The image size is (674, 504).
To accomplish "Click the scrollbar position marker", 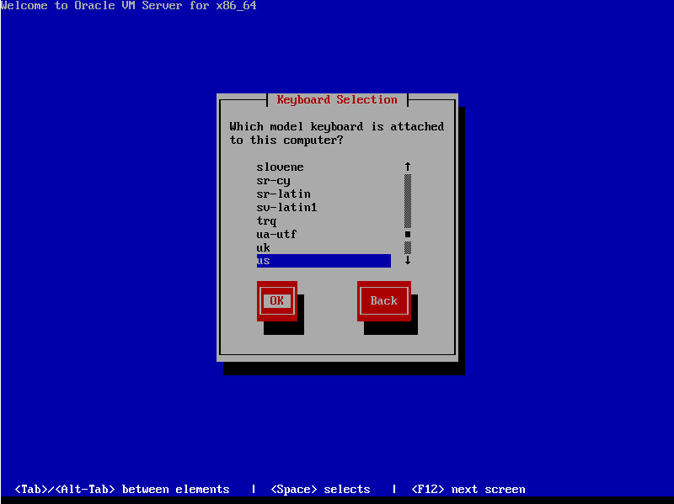I will tap(408, 235).
